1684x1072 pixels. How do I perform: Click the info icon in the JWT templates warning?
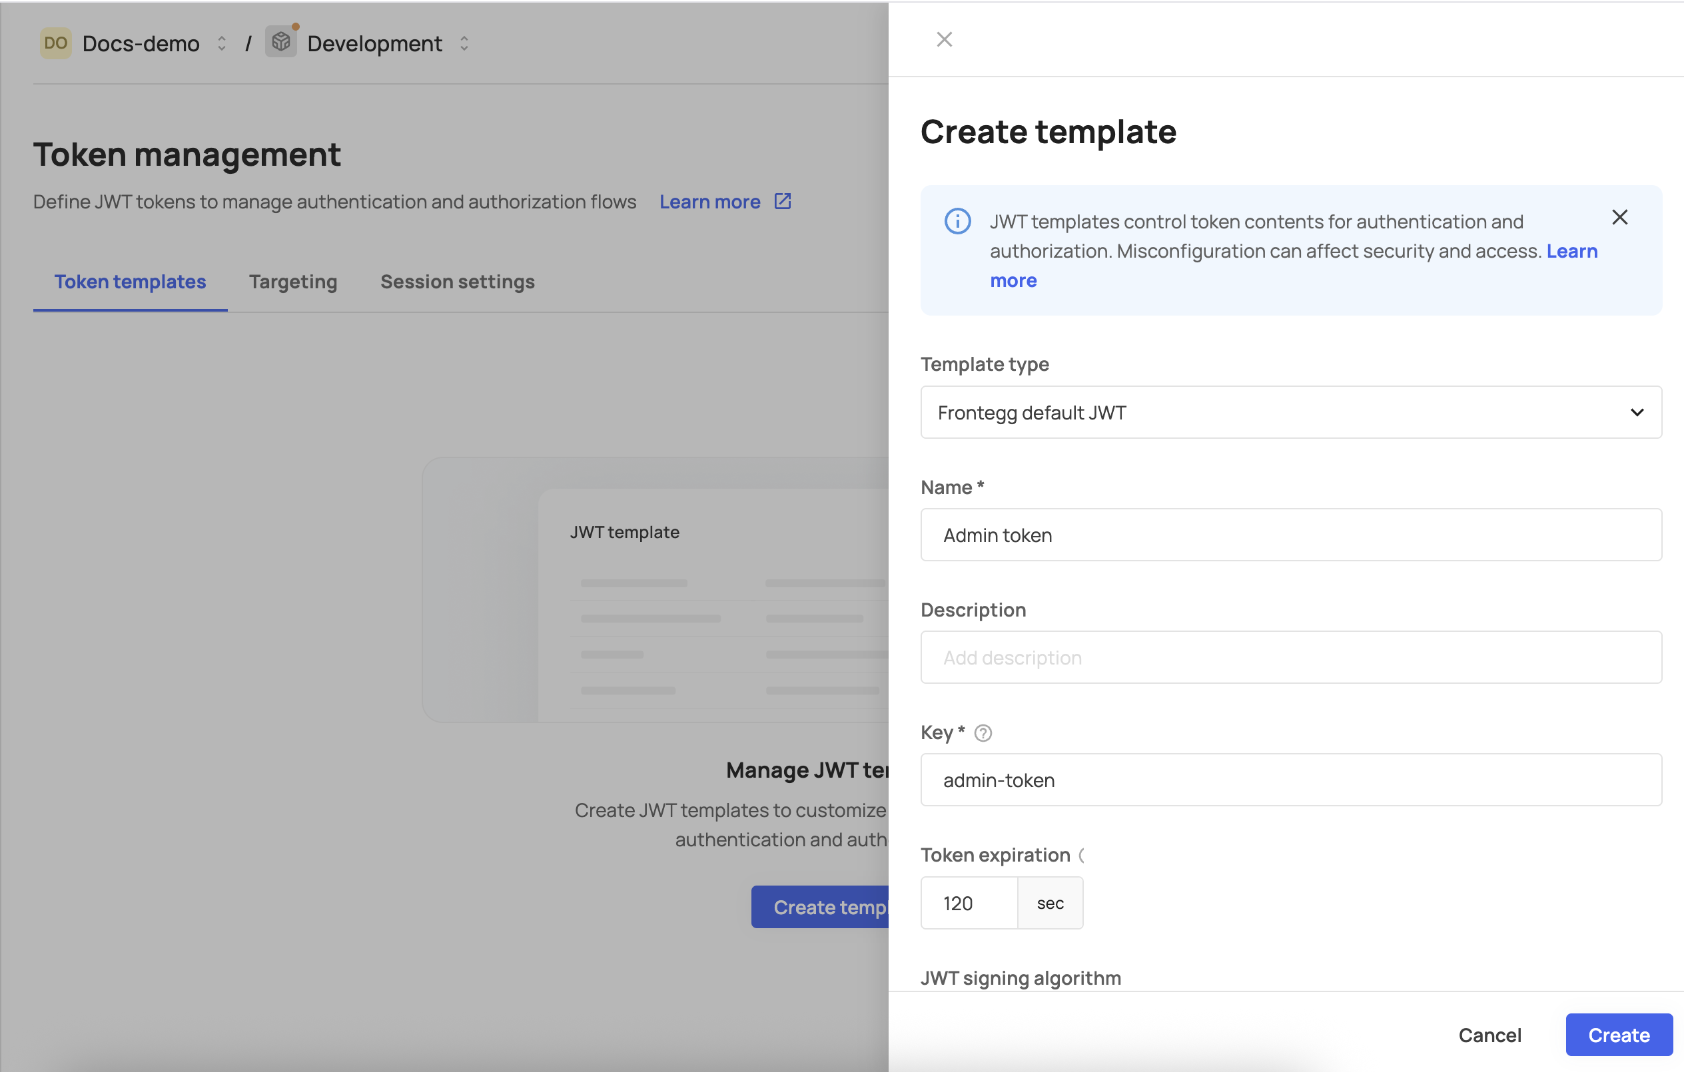[x=957, y=221]
